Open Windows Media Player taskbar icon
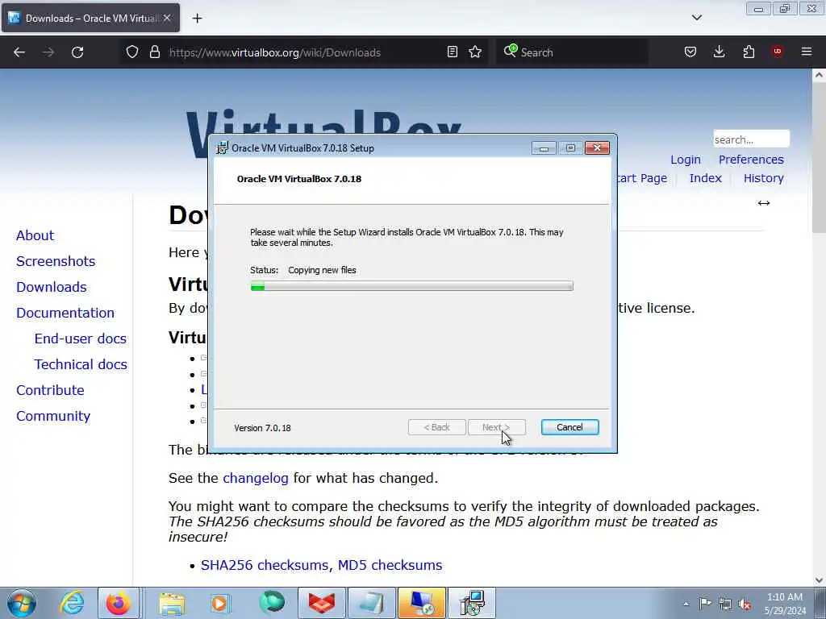The width and height of the screenshot is (826, 619). 219,603
